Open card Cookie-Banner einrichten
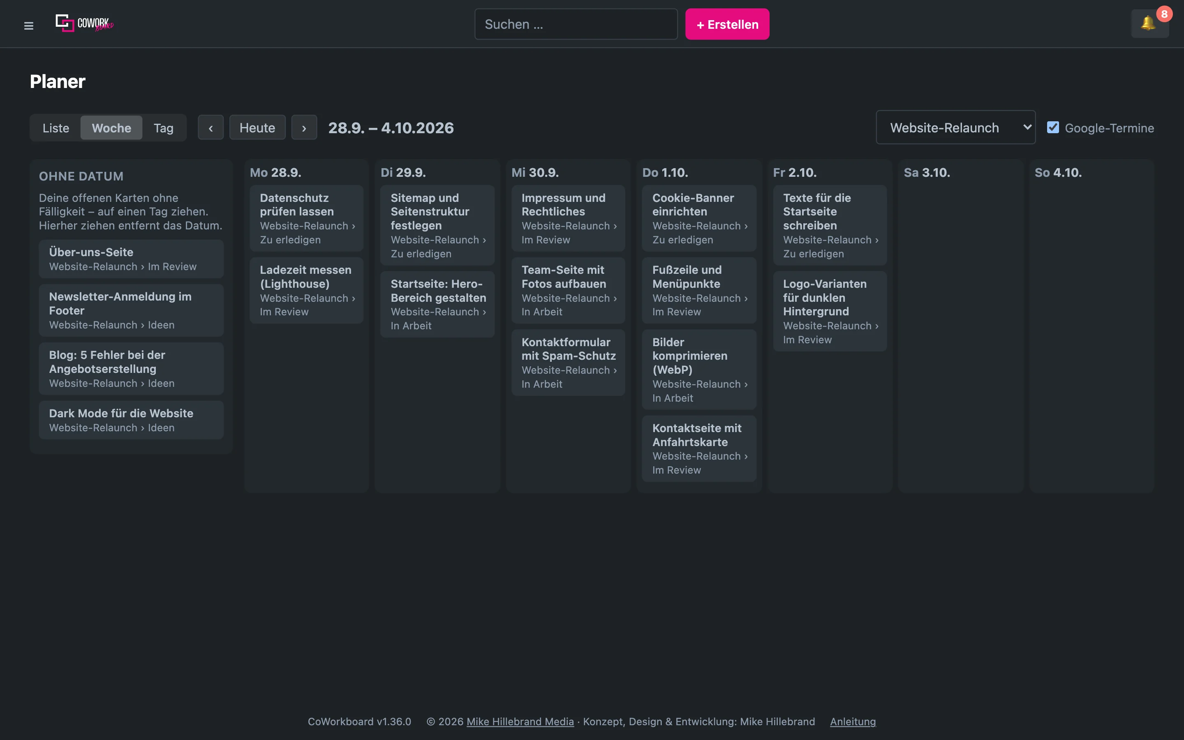This screenshot has height=740, width=1184. click(699, 218)
